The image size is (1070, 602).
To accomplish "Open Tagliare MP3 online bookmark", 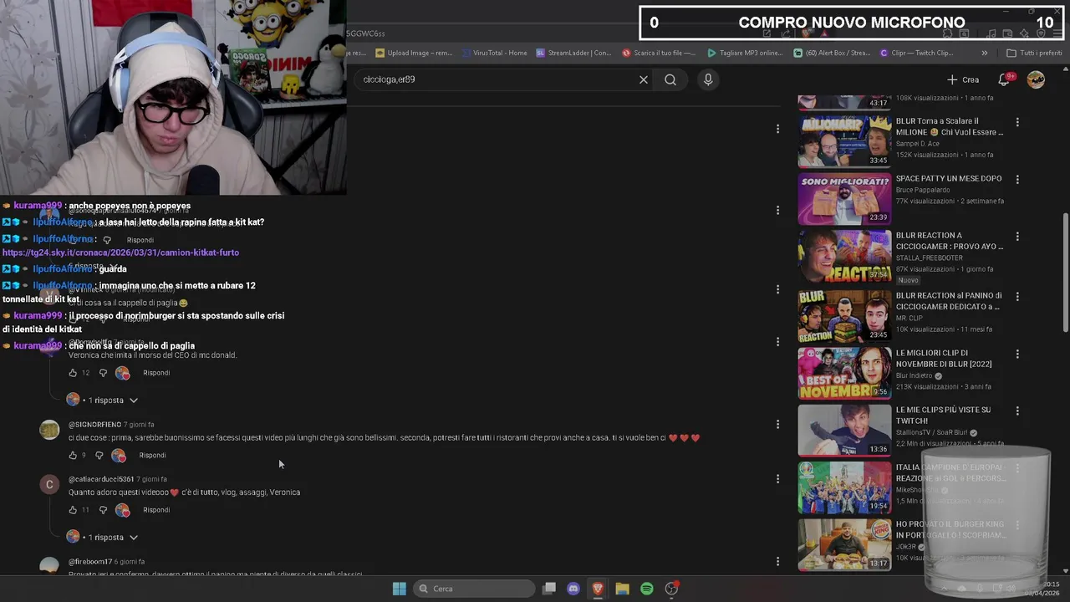I will click(745, 53).
